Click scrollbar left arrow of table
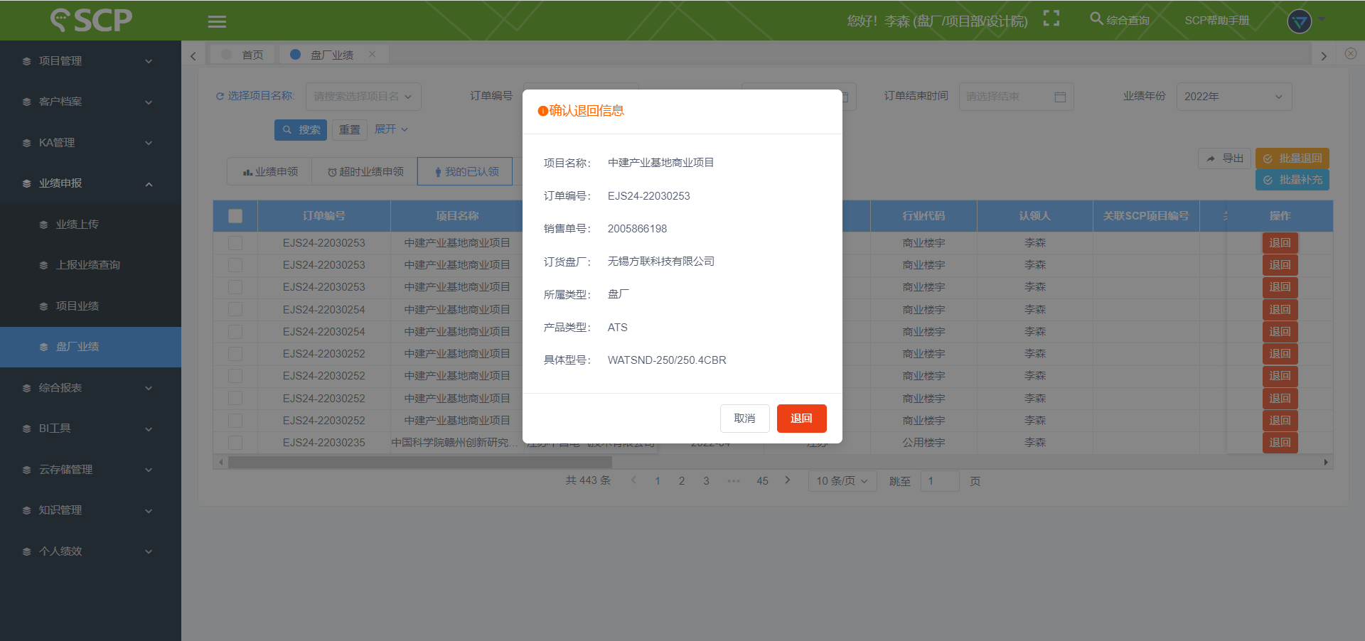Screen dimensions: 1365x641 click(x=221, y=462)
